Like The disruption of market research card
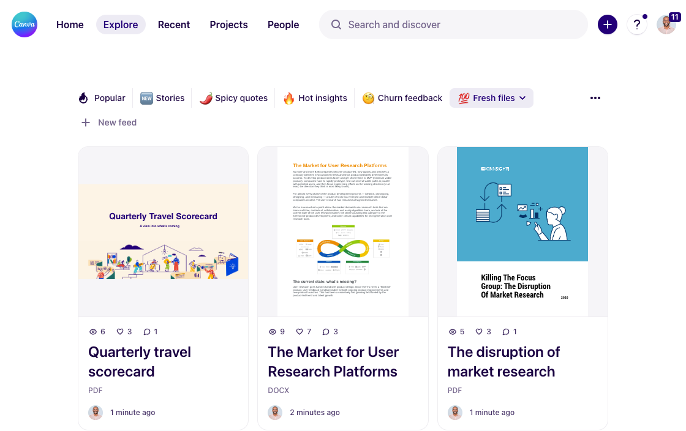This screenshot has width=686, height=431. 479,332
